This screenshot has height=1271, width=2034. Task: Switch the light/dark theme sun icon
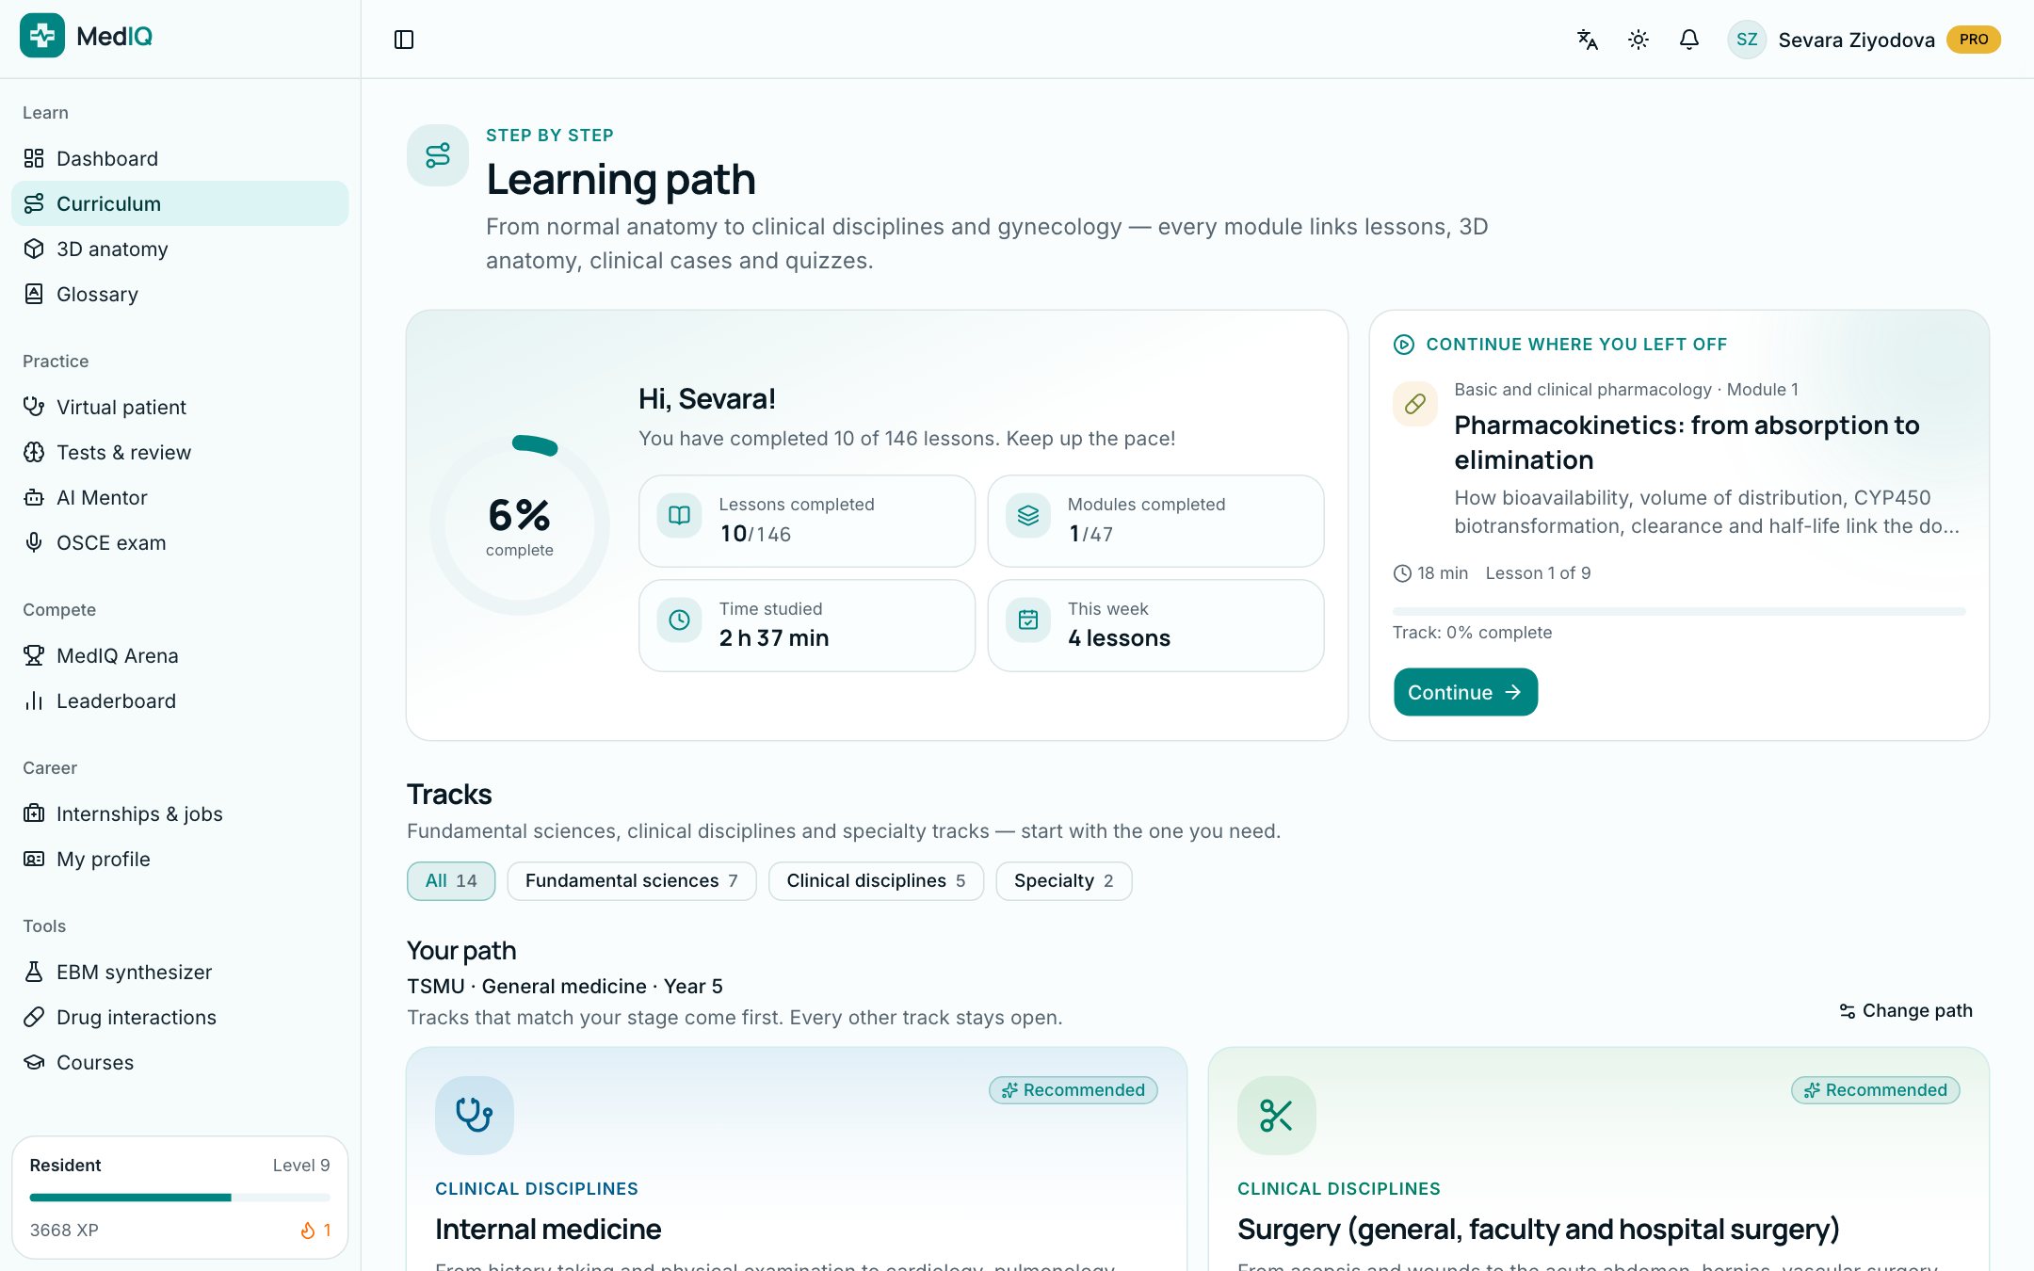[x=1638, y=40]
